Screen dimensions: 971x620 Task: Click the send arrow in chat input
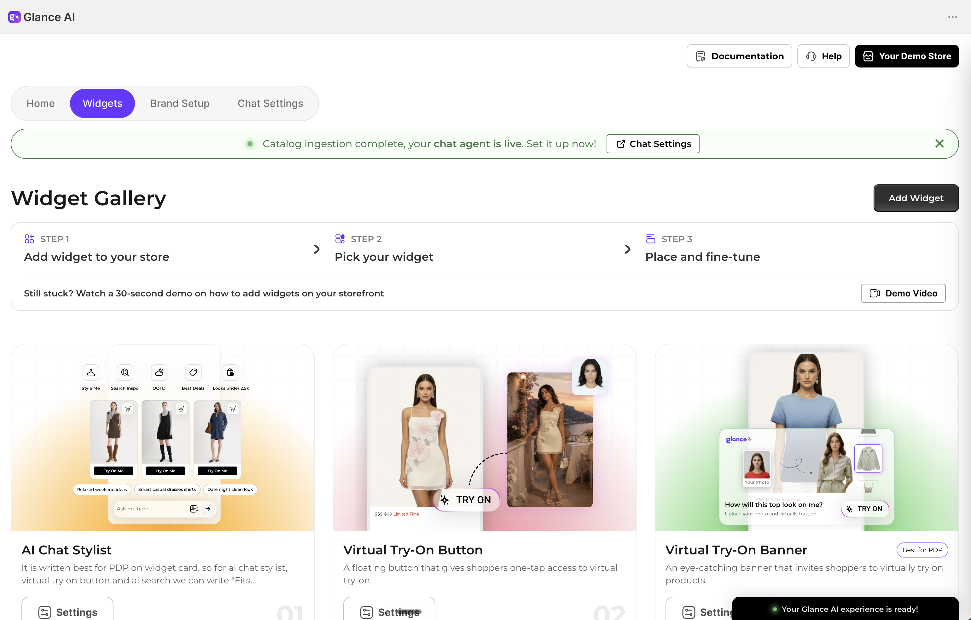[208, 509]
